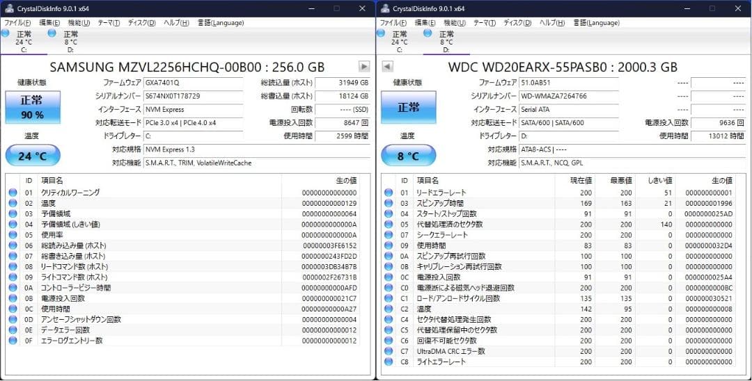Click status icon for スピンアップ時間 row
The width and height of the screenshot is (752, 381).
tap(389, 203)
